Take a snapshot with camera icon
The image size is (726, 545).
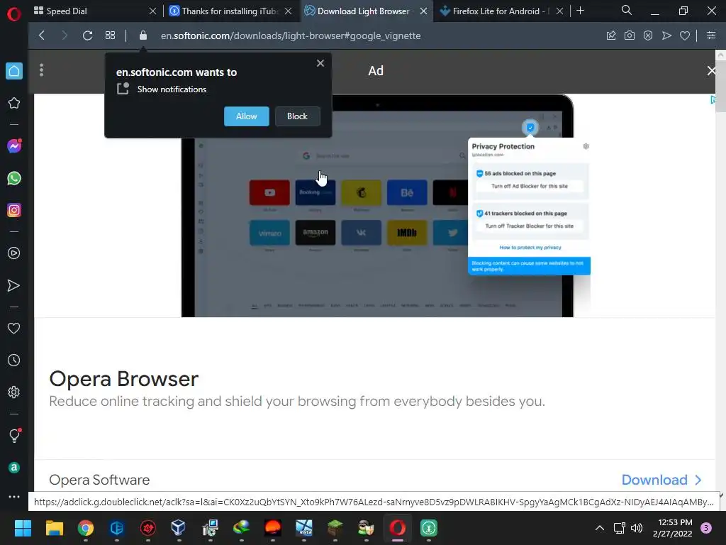pos(630,35)
